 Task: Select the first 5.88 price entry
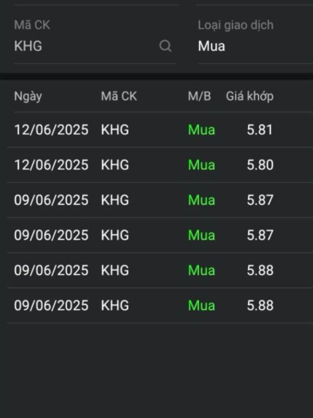point(260,270)
